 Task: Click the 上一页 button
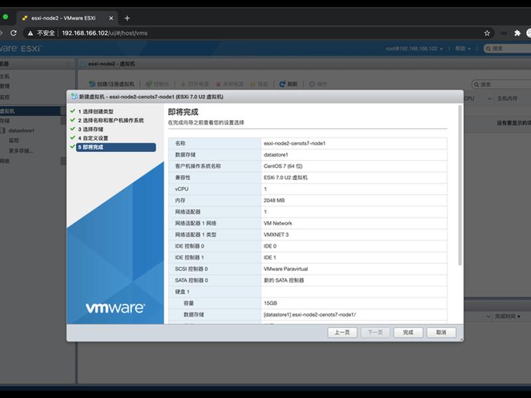[342, 332]
